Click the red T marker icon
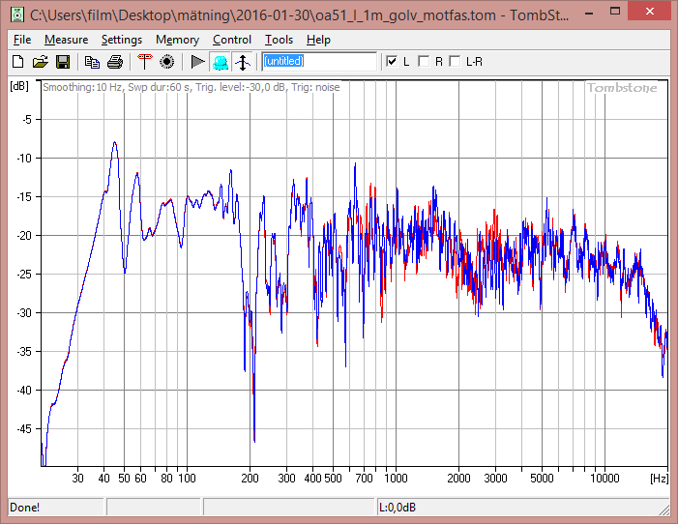 coord(144,62)
